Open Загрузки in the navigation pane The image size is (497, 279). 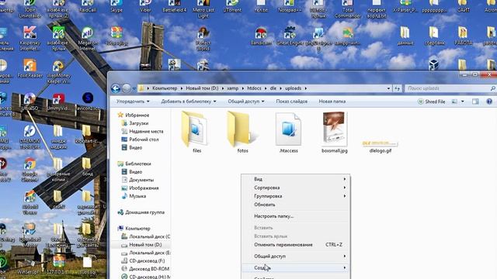point(135,123)
